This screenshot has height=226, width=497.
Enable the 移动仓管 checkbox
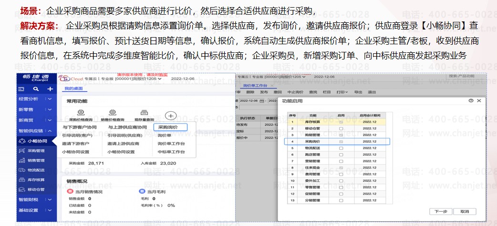click(x=341, y=128)
